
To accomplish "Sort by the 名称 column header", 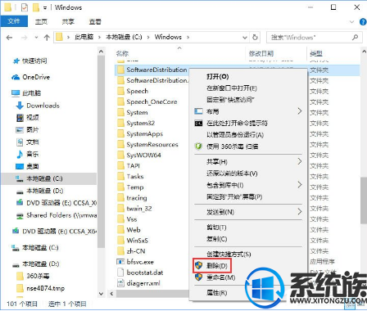I will tap(122, 53).
